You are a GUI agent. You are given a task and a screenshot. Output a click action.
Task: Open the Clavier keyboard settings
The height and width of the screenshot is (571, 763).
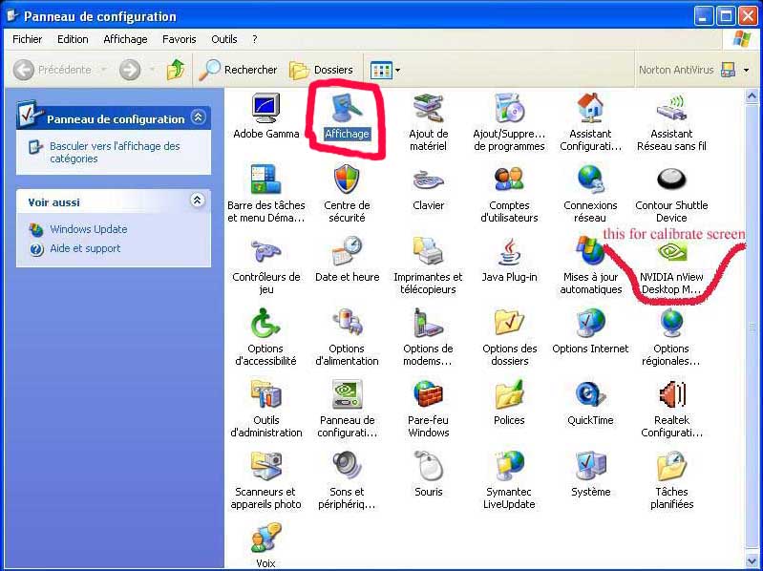click(x=428, y=189)
